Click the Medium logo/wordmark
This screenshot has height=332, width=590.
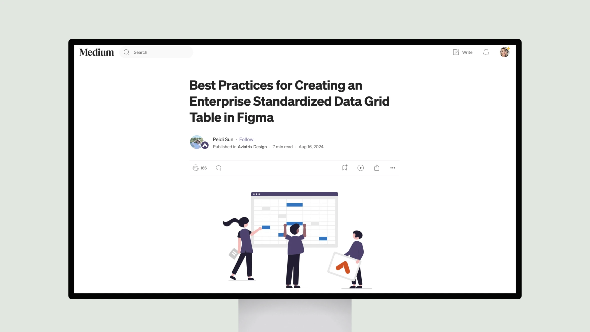tap(97, 52)
